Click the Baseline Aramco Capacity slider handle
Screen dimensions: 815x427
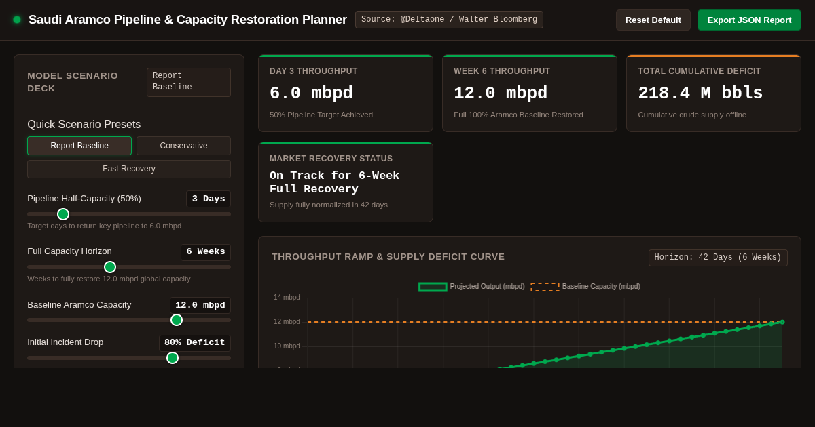click(177, 320)
